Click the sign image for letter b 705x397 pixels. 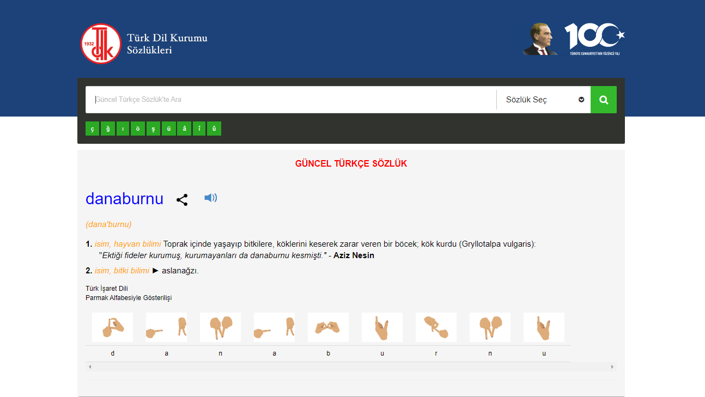point(328,327)
